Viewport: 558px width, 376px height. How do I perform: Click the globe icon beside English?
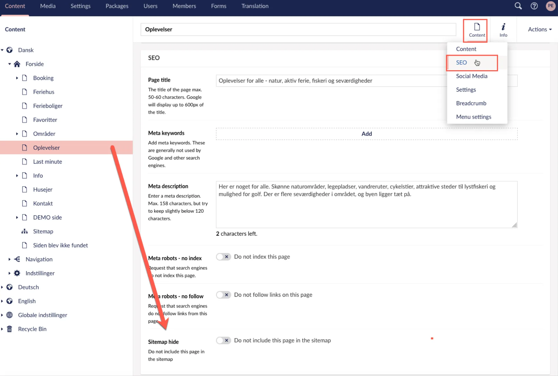[10, 301]
